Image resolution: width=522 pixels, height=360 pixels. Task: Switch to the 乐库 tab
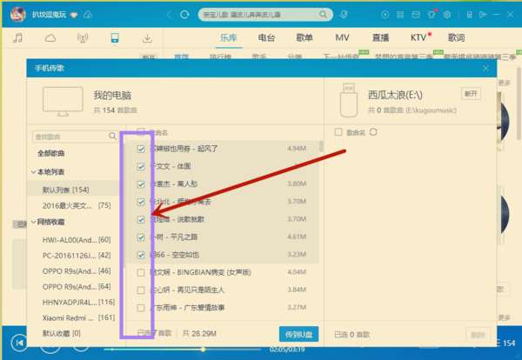228,37
